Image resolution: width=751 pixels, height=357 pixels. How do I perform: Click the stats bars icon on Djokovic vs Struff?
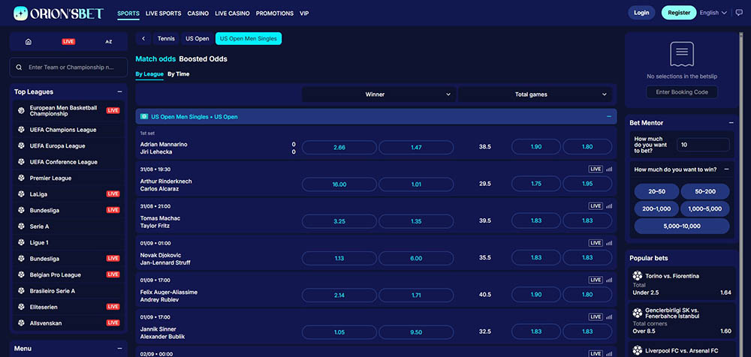(x=609, y=243)
